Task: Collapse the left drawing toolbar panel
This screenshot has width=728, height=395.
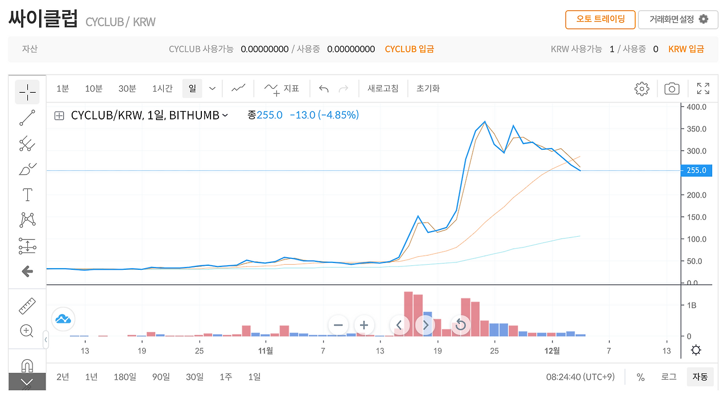Action: tap(45, 341)
